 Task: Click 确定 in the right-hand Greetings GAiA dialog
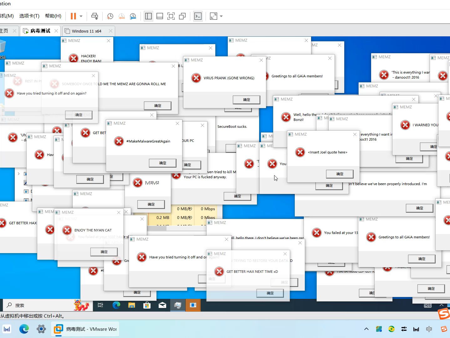[422, 259]
